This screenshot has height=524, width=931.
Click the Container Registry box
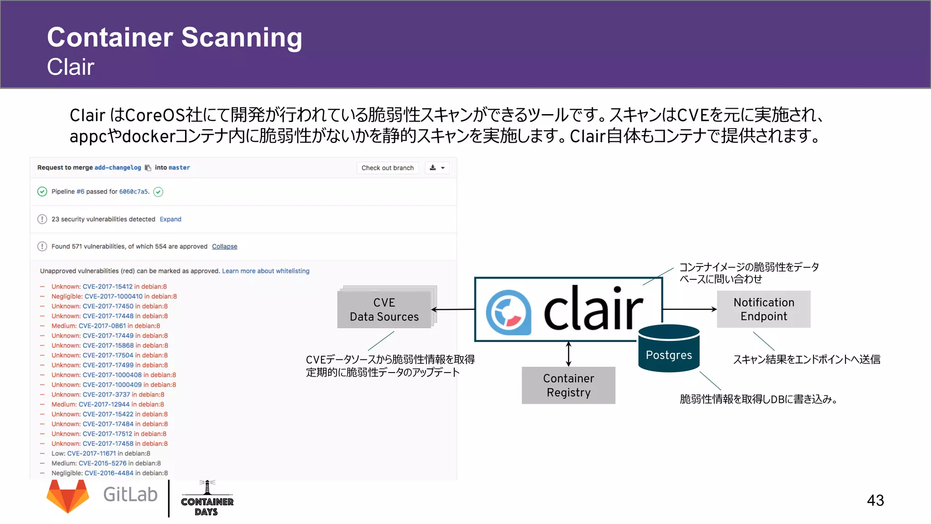coord(568,385)
